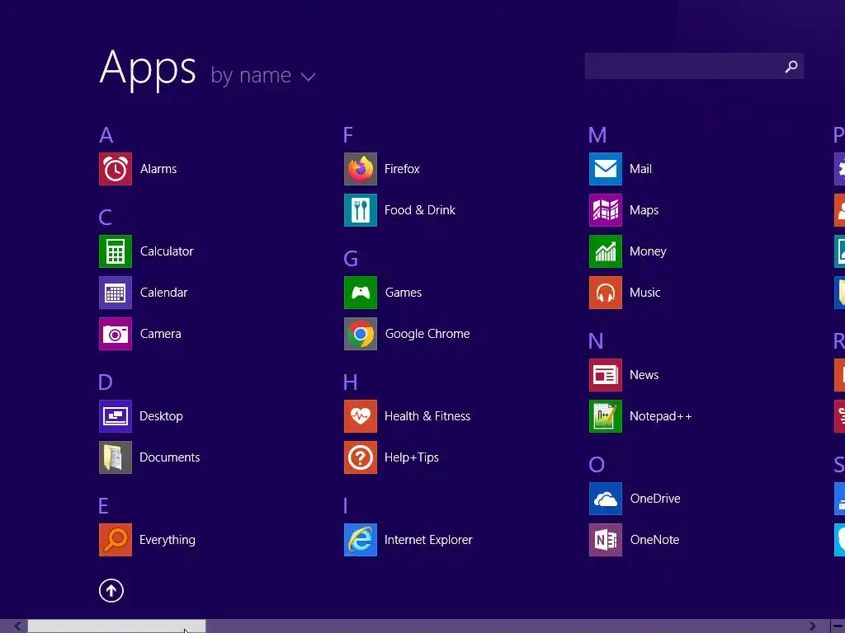The image size is (845, 633).
Task: Open the Games app icon
Action: click(361, 293)
